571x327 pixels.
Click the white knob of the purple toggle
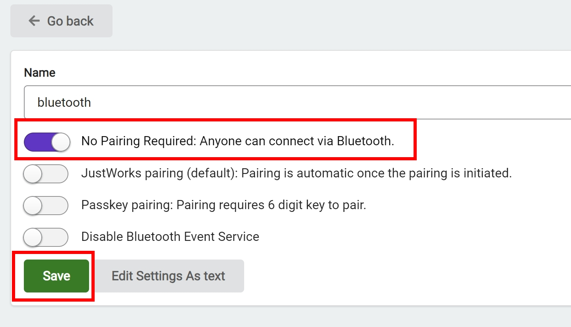point(60,142)
